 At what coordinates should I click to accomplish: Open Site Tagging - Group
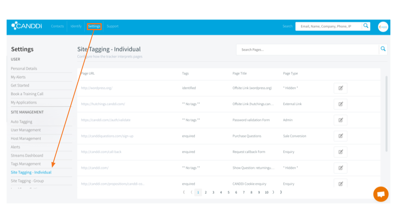tap(27, 181)
